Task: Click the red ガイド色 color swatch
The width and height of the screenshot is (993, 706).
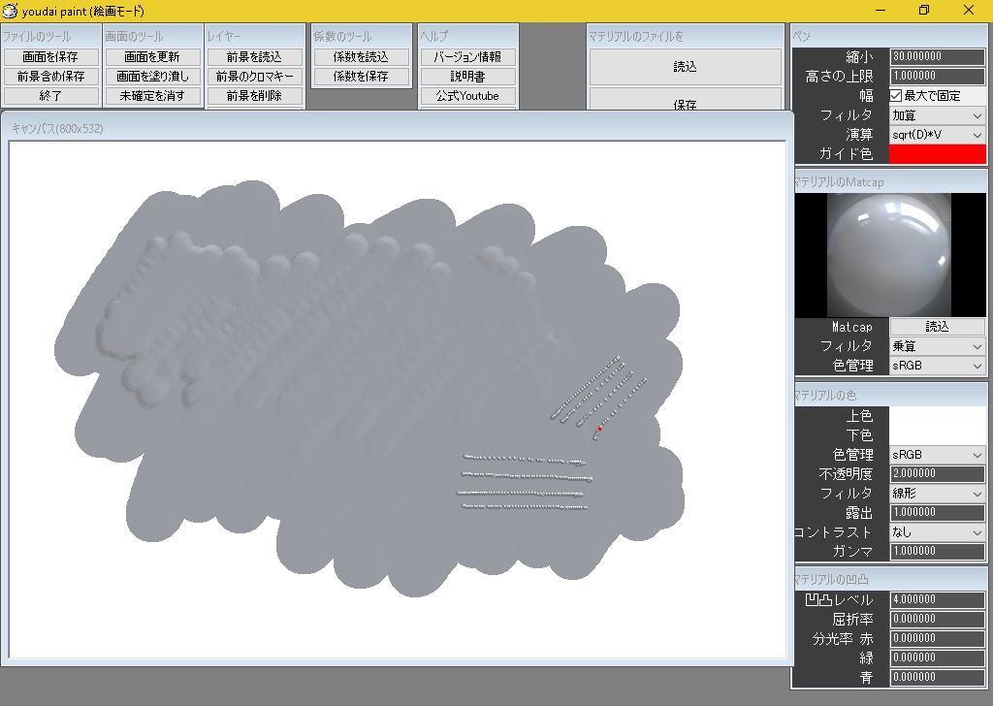Action: point(937,154)
